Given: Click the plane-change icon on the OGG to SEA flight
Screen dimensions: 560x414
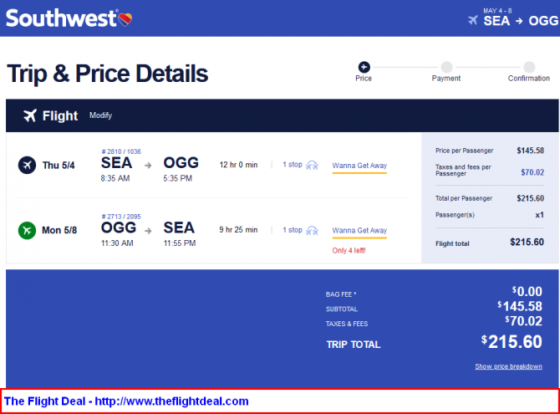Looking at the screenshot, I should pos(312,230).
